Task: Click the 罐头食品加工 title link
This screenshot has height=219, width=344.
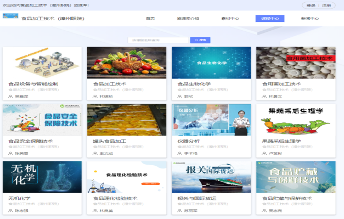Action: (110, 141)
